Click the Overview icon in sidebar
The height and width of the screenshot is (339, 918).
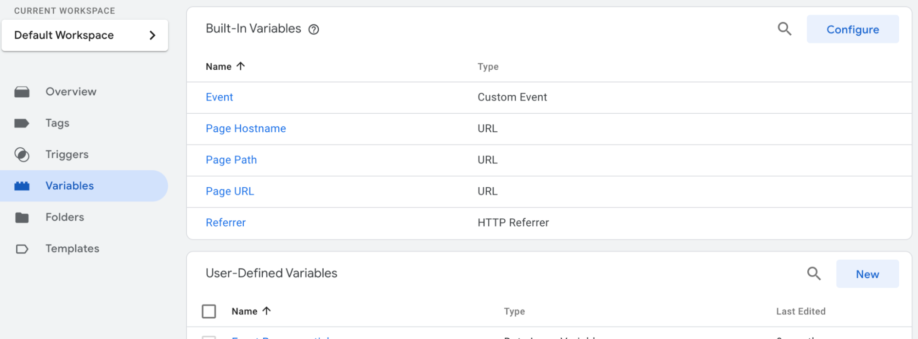point(22,92)
